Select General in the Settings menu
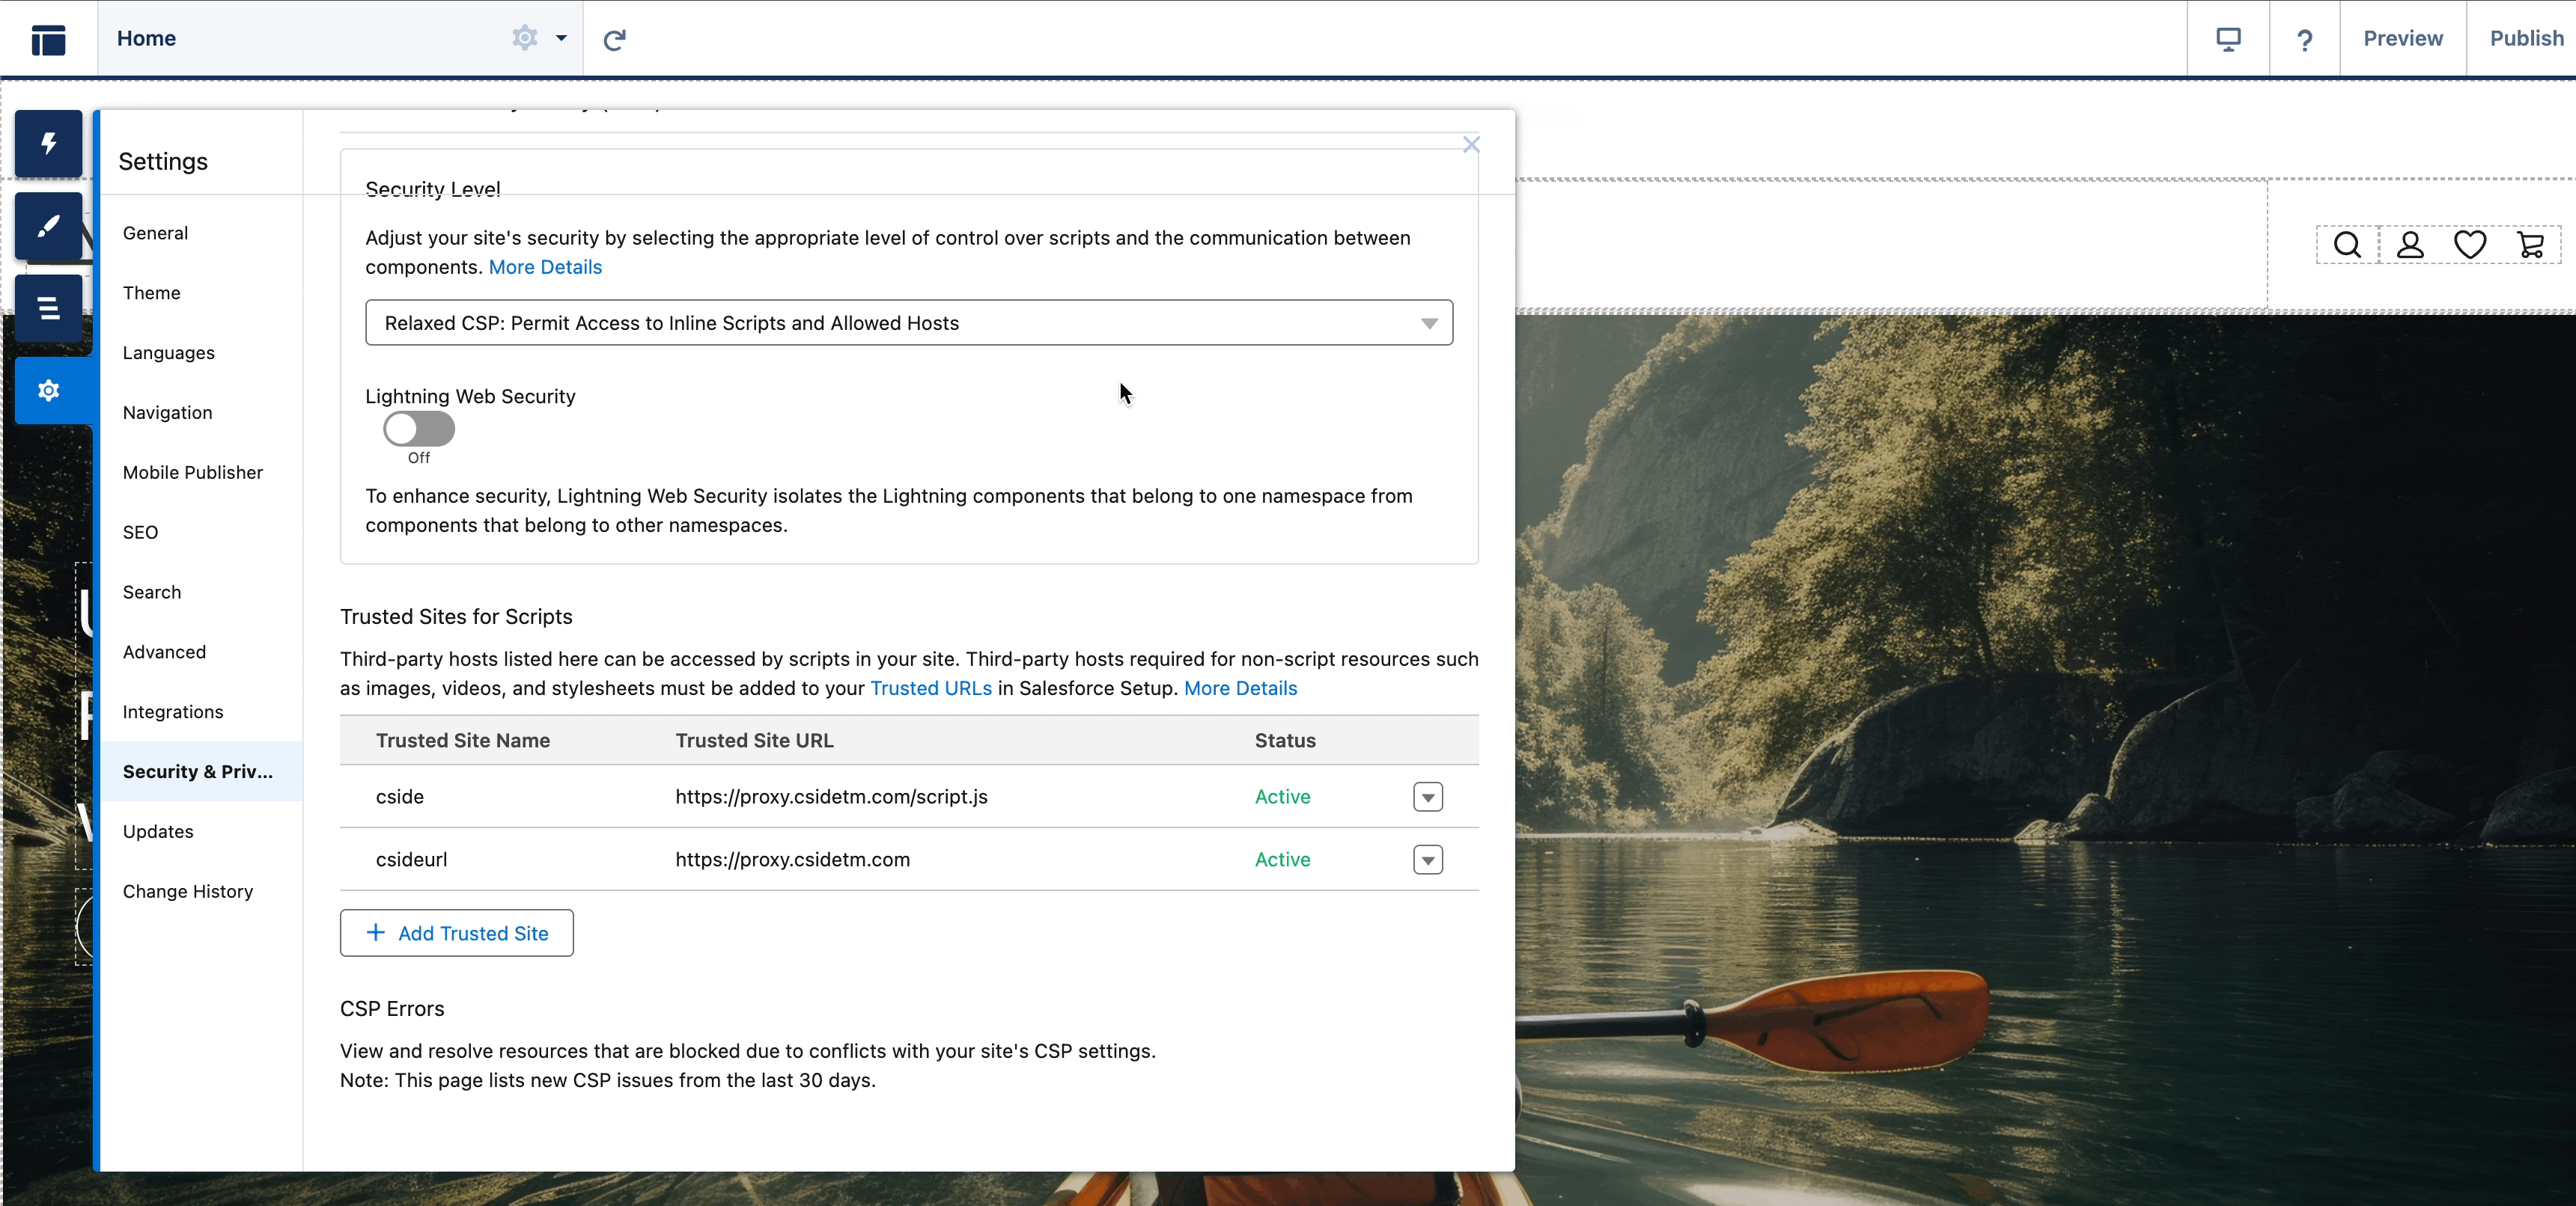Screen dimensions: 2576x1206 click(x=155, y=232)
